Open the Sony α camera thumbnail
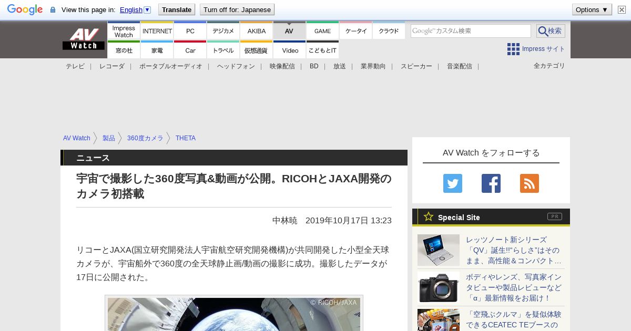The width and height of the screenshot is (631, 331). pos(439,287)
